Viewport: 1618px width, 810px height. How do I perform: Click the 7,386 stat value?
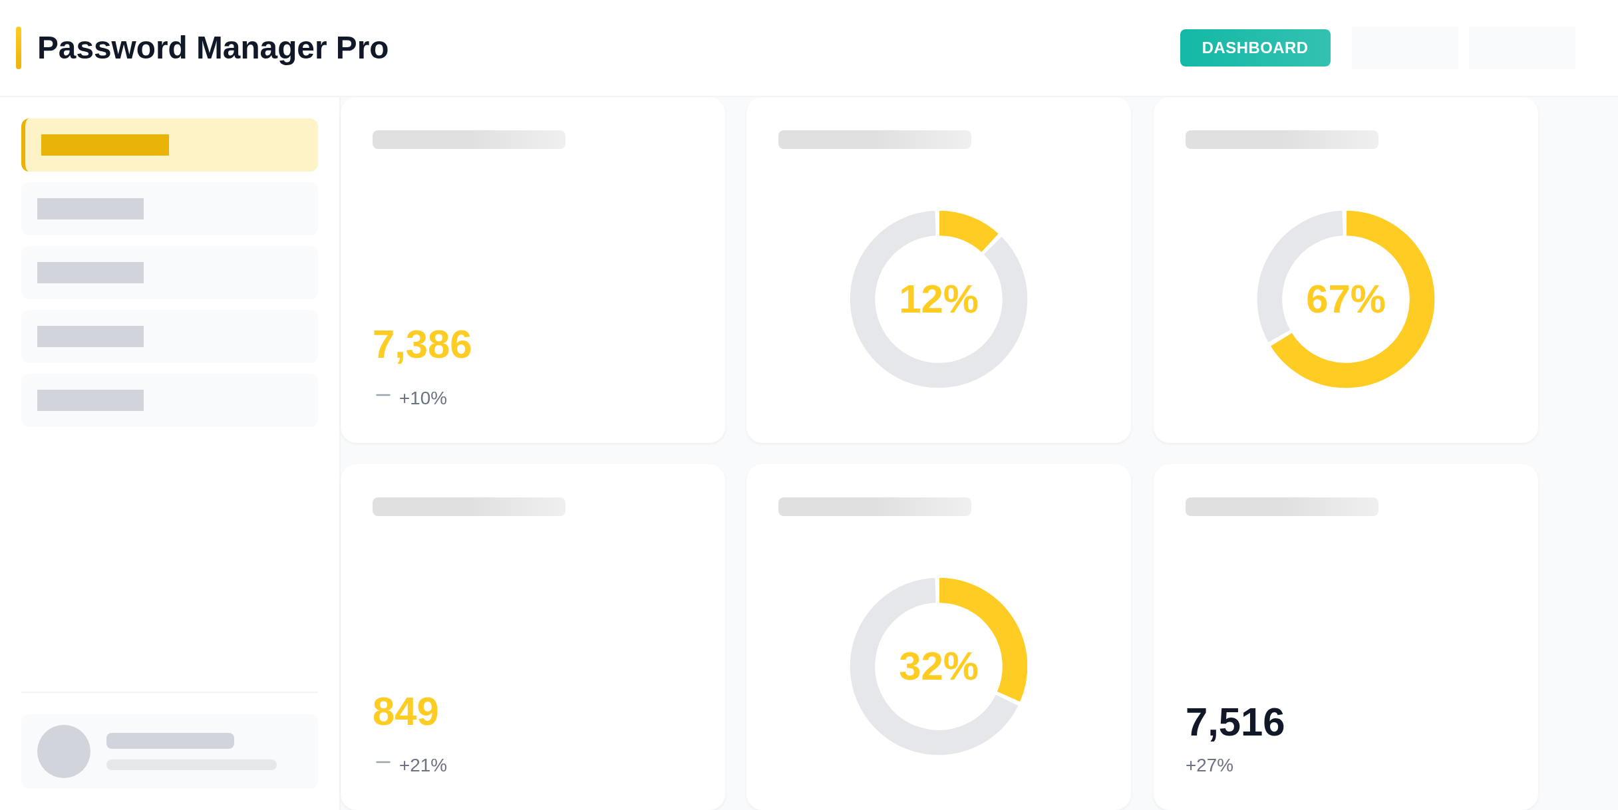click(x=422, y=344)
